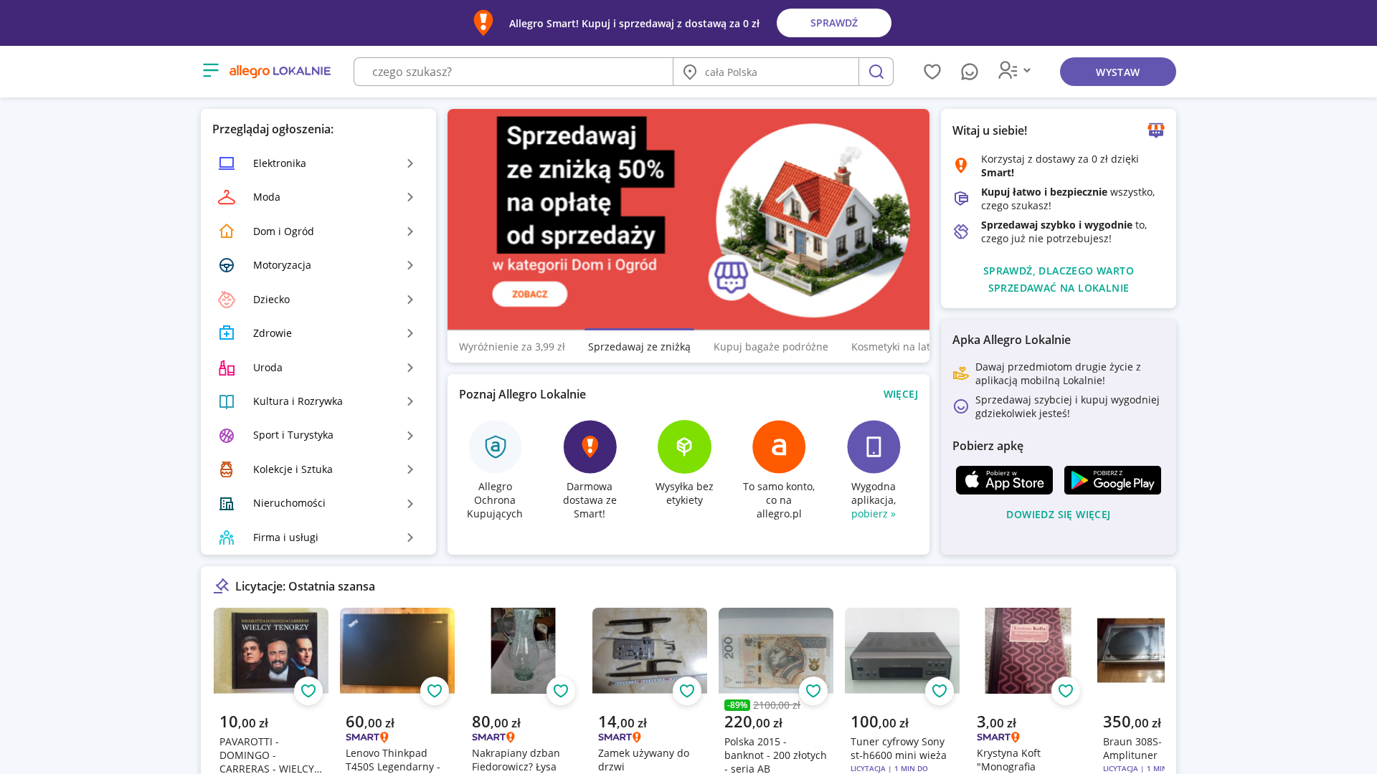
Task: Click the magnifier search icon button
Action: (876, 72)
